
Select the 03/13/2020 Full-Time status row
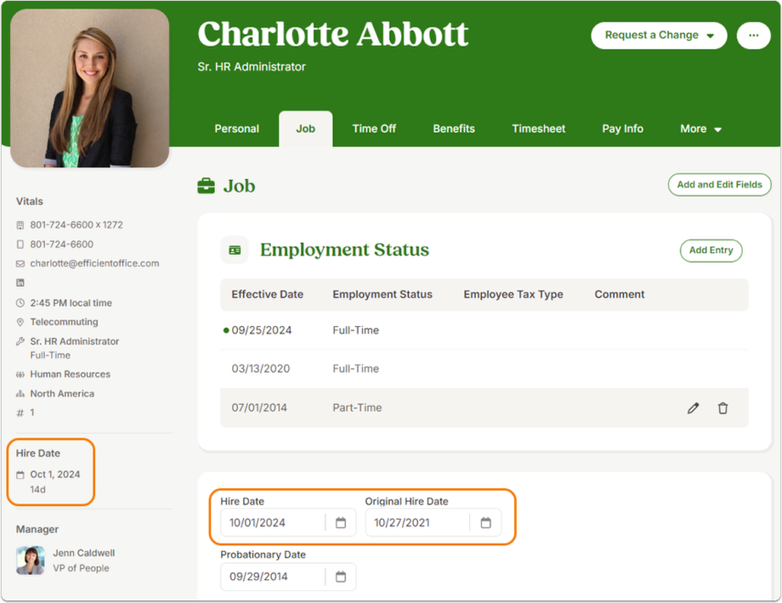(484, 369)
